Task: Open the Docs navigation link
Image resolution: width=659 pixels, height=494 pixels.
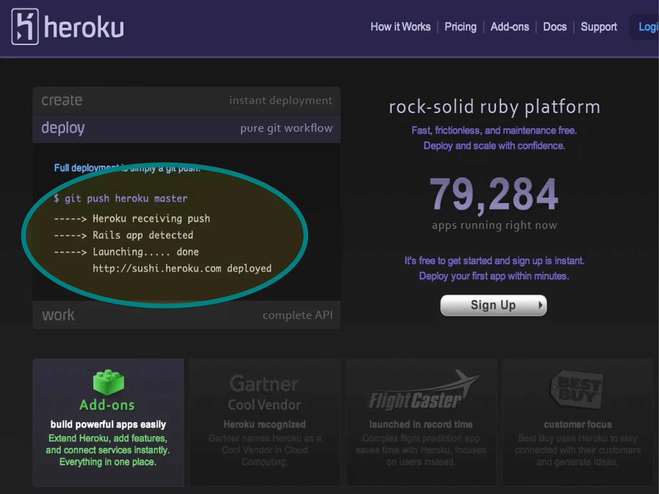Action: (x=554, y=27)
